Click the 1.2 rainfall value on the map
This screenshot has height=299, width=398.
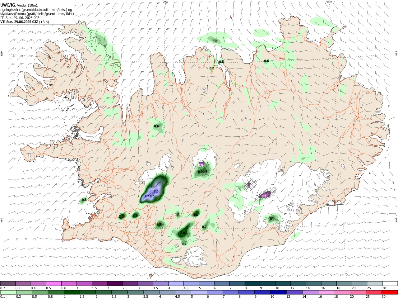tap(159, 224)
